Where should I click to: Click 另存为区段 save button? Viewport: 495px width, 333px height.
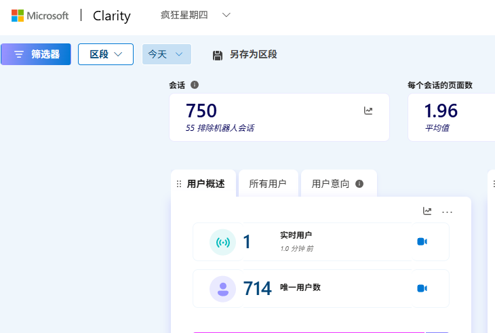point(245,55)
